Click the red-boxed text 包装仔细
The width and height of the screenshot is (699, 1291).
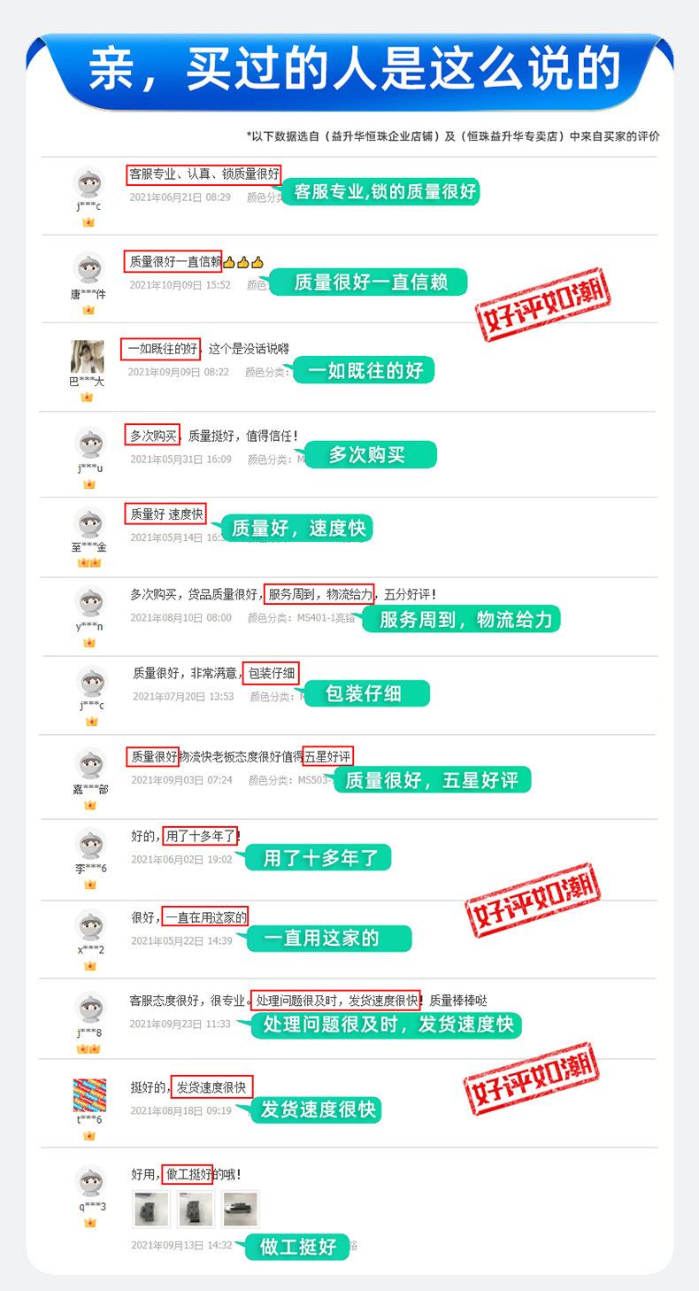[271, 673]
